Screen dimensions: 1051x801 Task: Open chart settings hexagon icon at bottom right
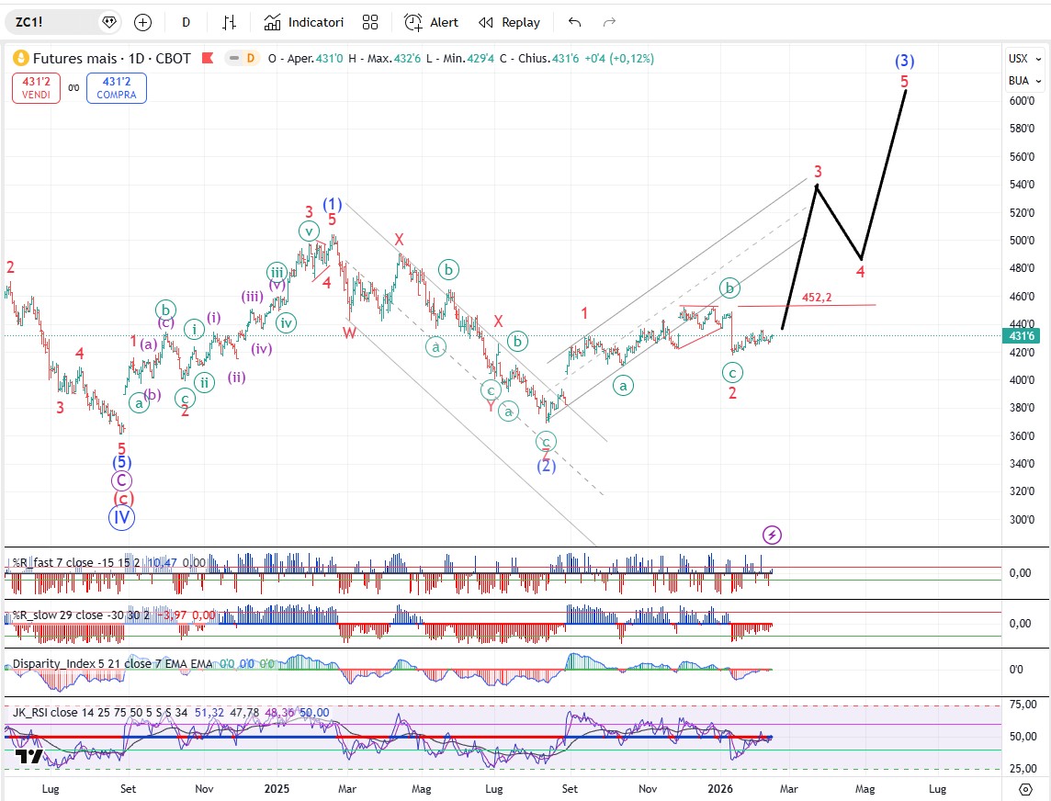click(1025, 789)
